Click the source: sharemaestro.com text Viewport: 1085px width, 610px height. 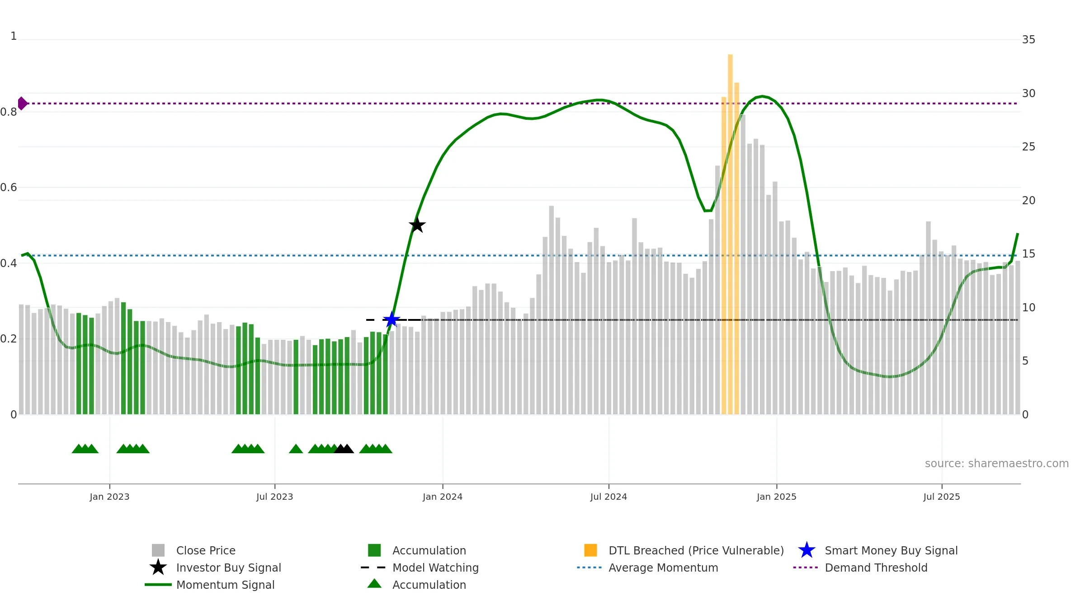(x=997, y=464)
